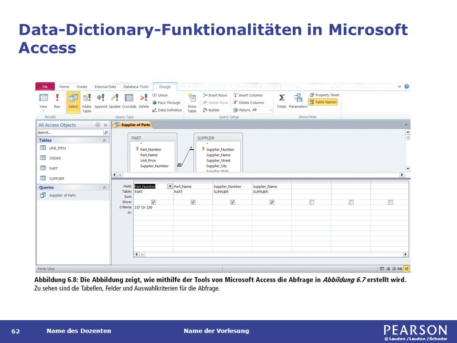Switch to Design view icon in status bar
The width and height of the screenshot is (457, 343).
point(407,269)
